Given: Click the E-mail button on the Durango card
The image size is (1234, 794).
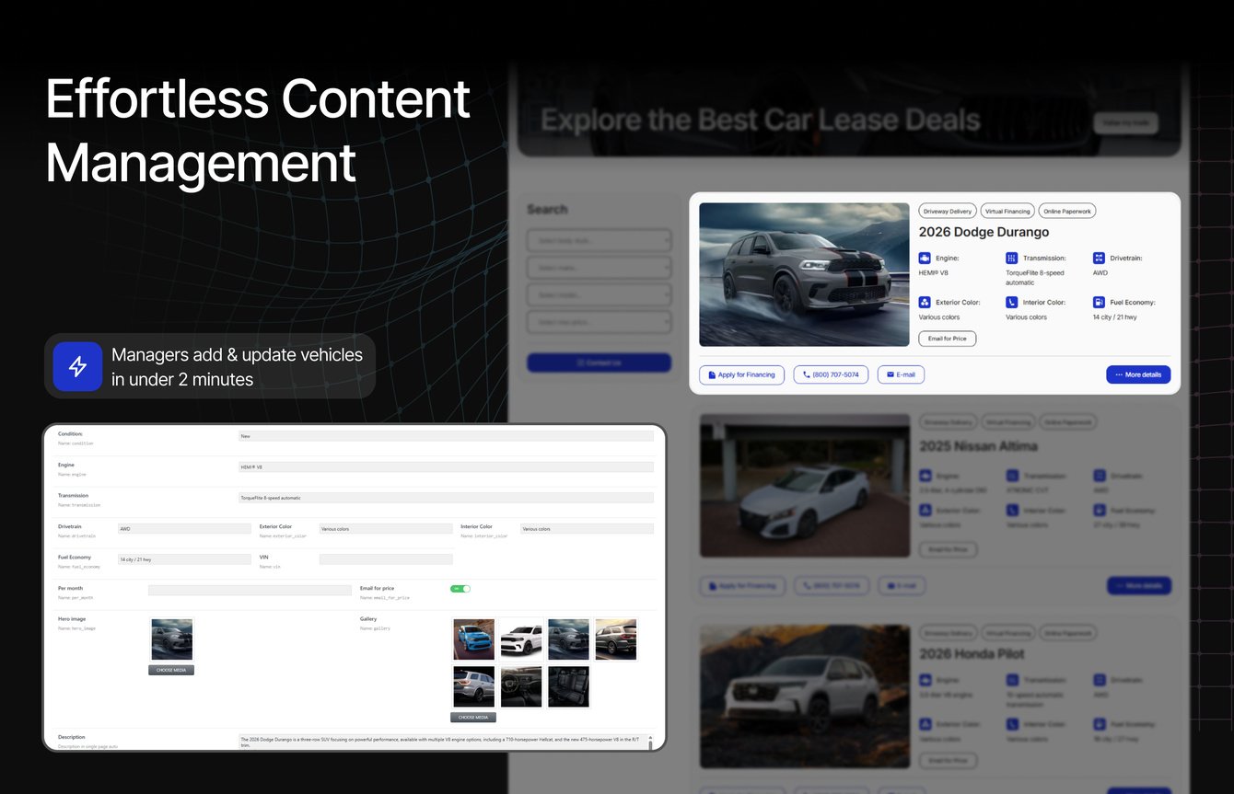Looking at the screenshot, I should (x=901, y=374).
